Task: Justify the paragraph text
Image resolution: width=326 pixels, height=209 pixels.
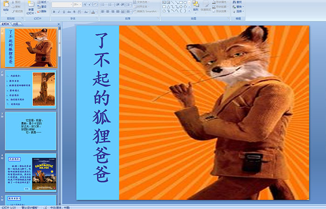Action: 118,12
